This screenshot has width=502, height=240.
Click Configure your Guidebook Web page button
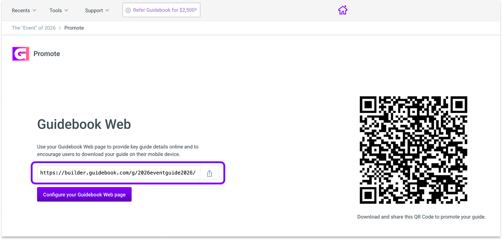(84, 194)
